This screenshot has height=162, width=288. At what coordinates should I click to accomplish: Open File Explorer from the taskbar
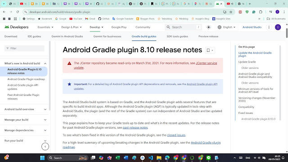pos(159,158)
